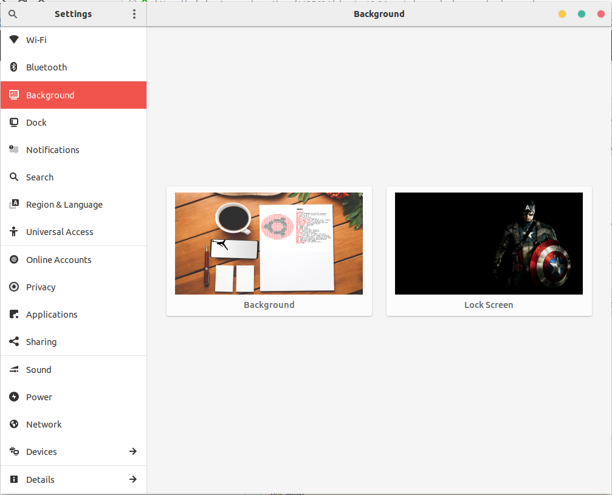
Task: Click the Power lightning icon
Action: click(x=14, y=397)
